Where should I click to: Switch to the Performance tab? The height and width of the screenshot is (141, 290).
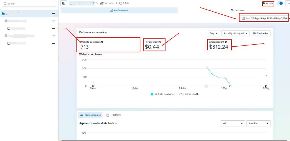click(119, 10)
